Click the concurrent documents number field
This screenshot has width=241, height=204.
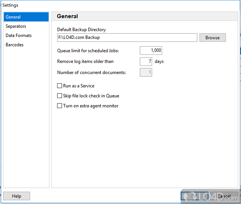click(146, 73)
